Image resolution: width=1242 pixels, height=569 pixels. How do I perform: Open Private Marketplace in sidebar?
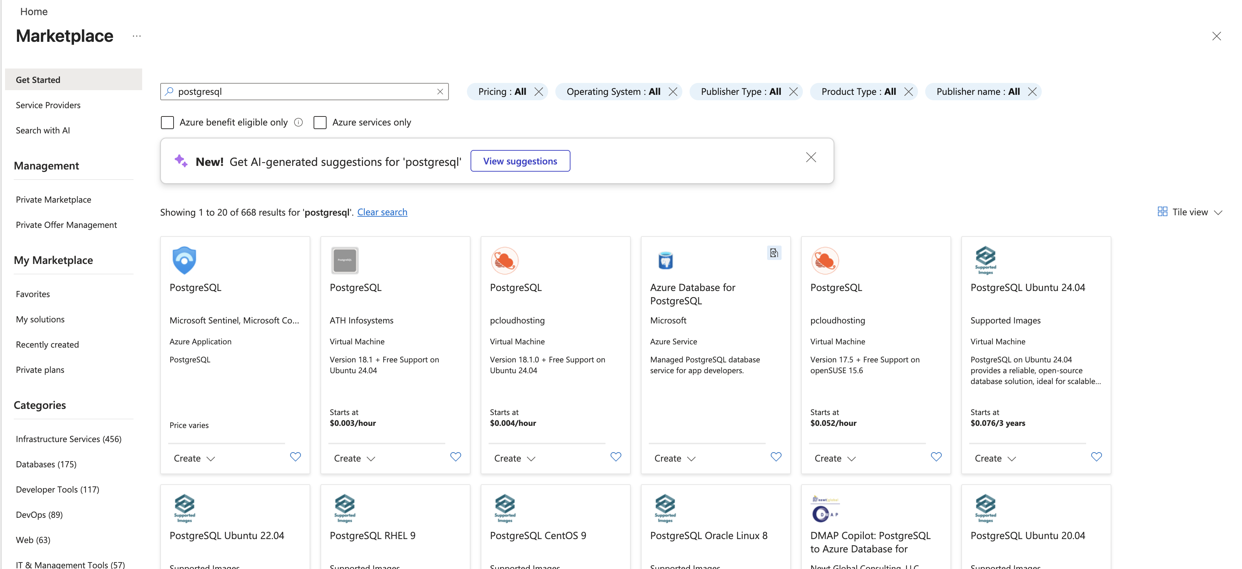(x=53, y=199)
